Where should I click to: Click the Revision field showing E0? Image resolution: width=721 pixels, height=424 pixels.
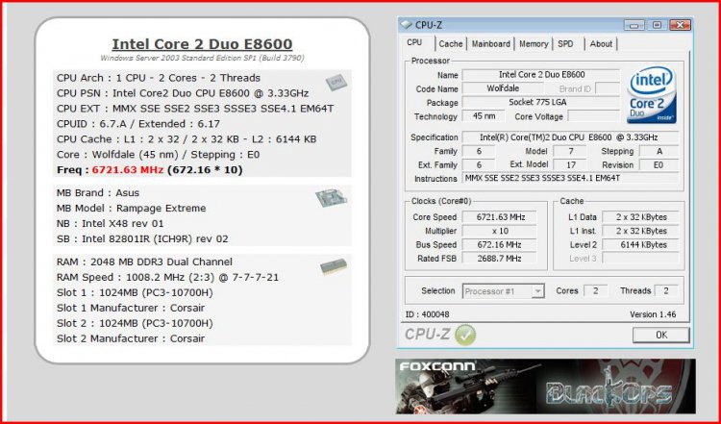(x=659, y=164)
